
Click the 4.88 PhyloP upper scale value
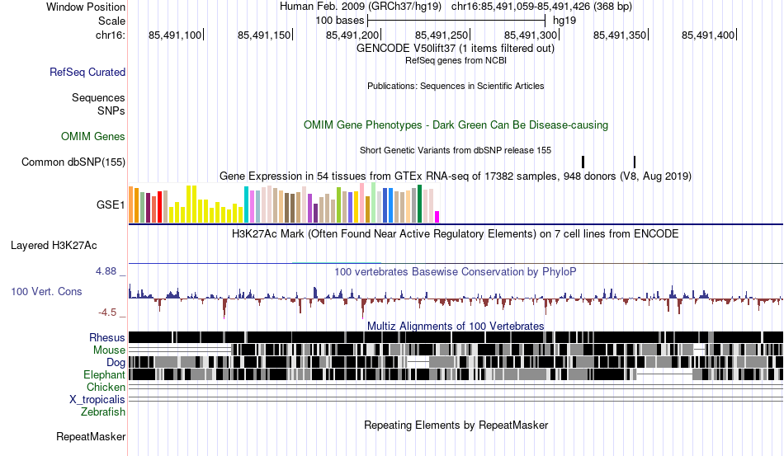click(106, 271)
